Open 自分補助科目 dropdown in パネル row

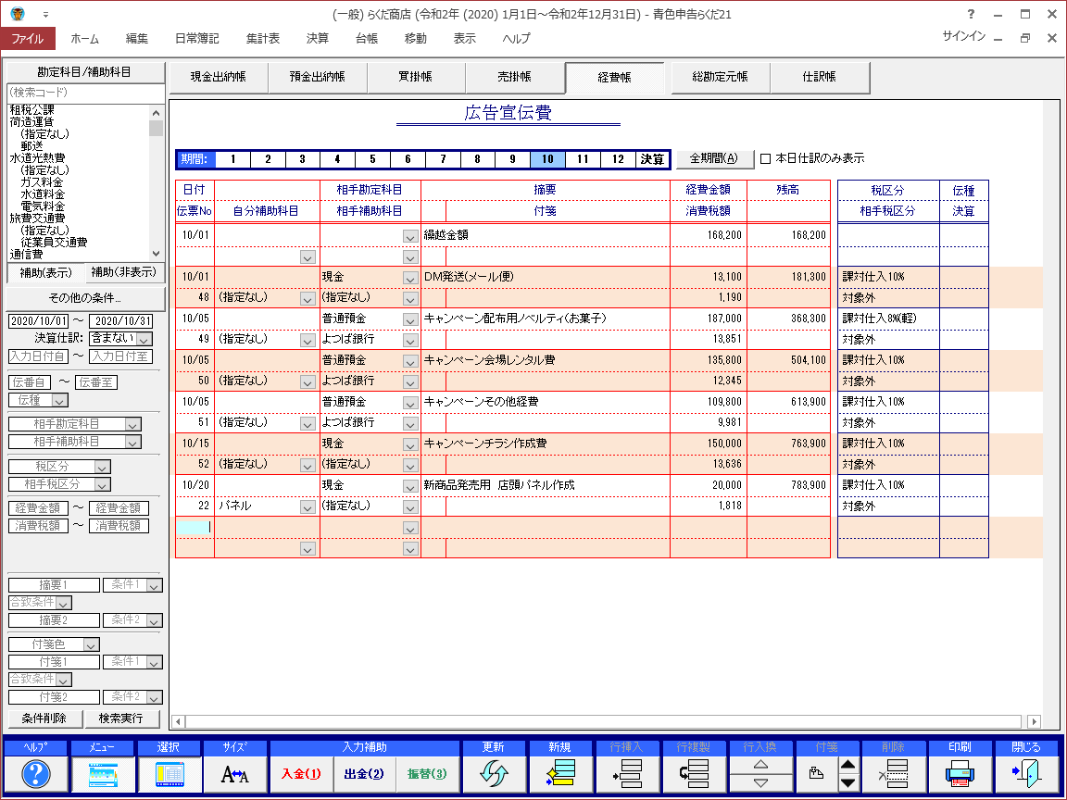point(308,506)
